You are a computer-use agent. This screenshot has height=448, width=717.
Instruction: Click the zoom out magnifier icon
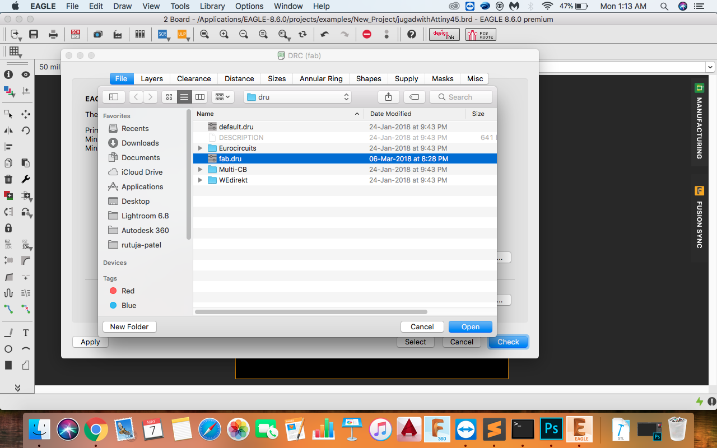pyautogui.click(x=244, y=34)
